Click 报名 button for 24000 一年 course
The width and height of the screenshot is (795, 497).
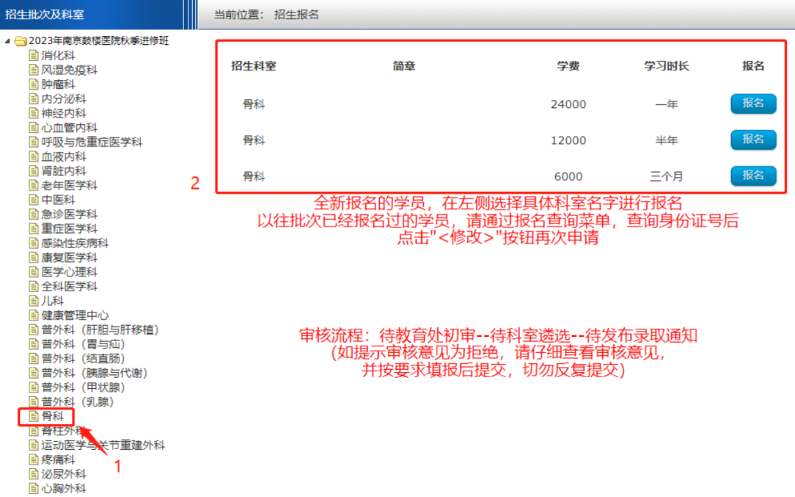click(x=753, y=104)
